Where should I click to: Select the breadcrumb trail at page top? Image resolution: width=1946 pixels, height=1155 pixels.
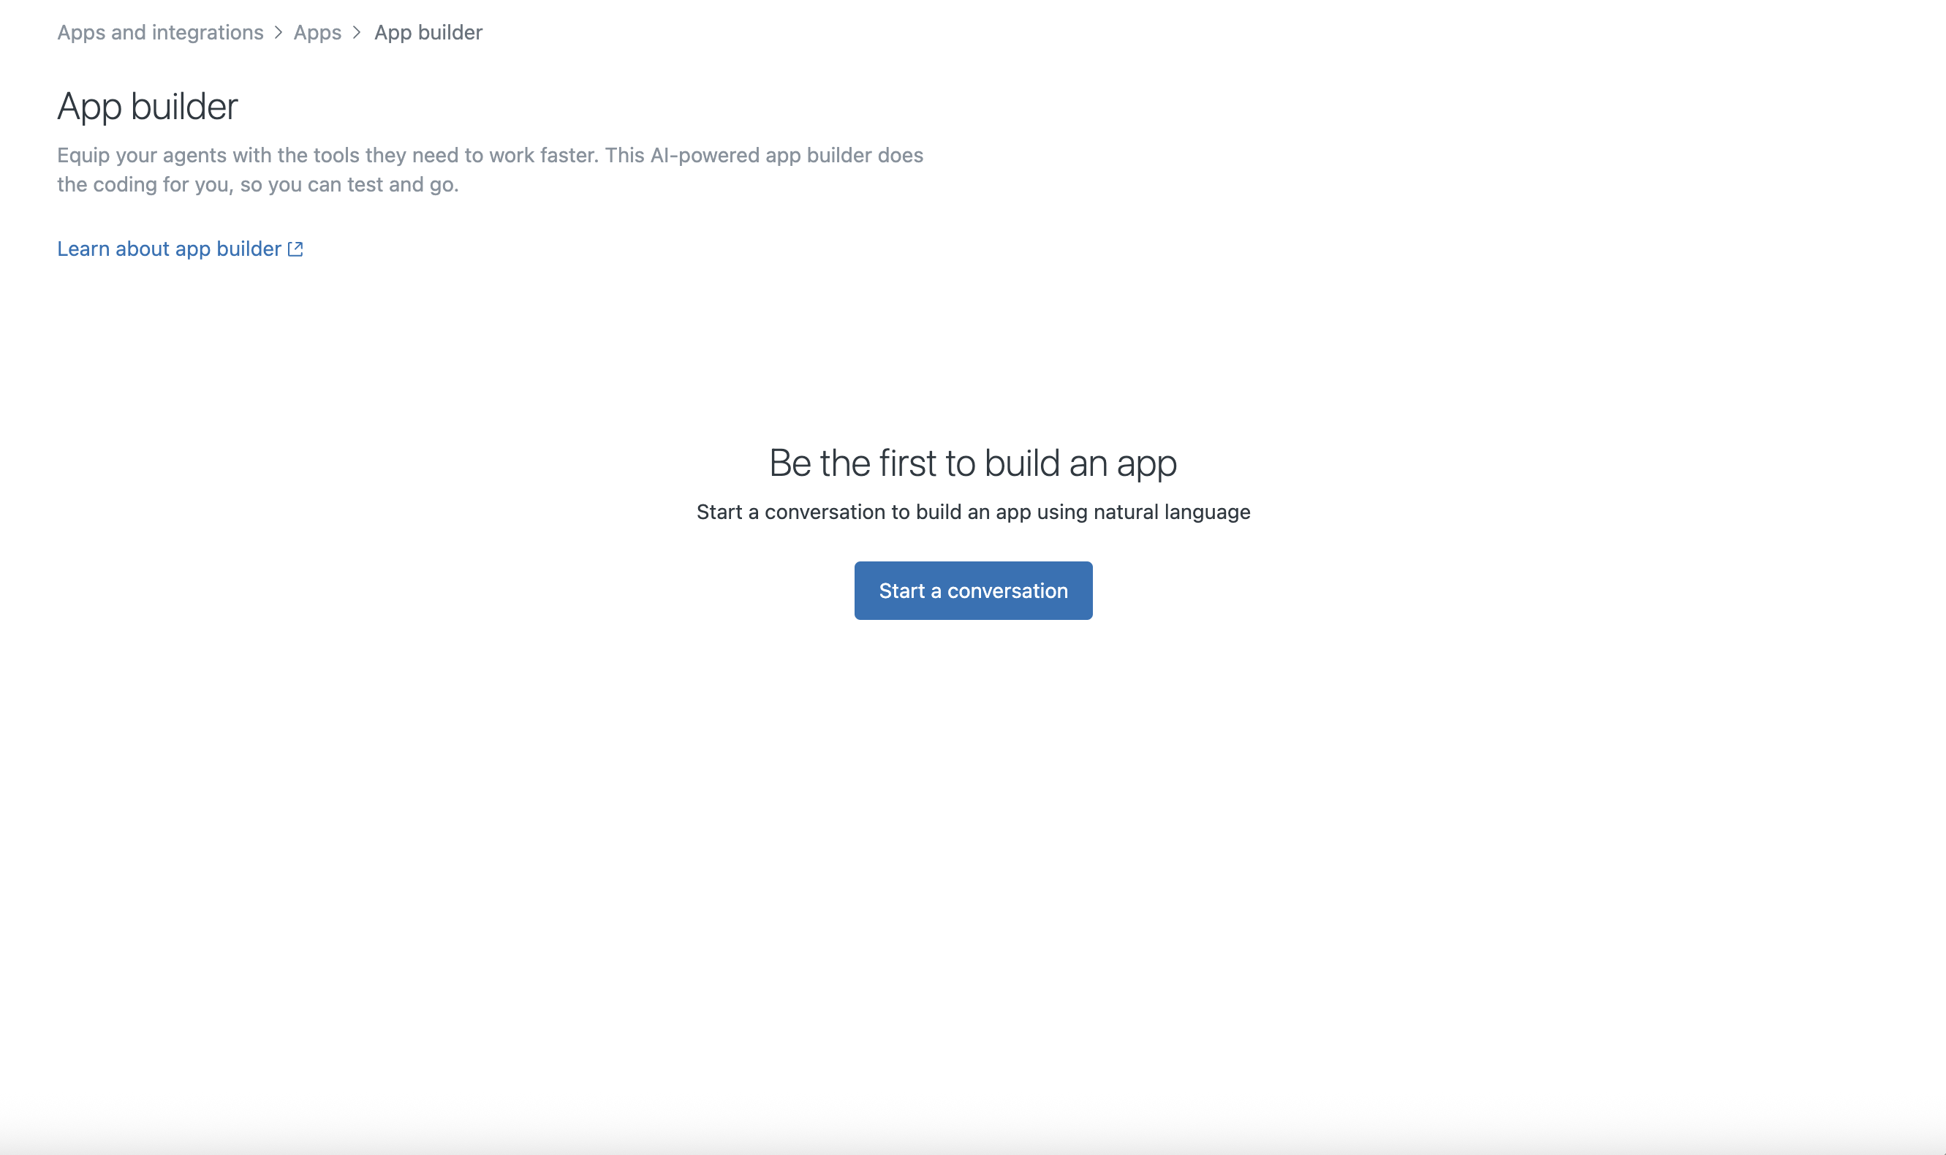[x=269, y=32]
